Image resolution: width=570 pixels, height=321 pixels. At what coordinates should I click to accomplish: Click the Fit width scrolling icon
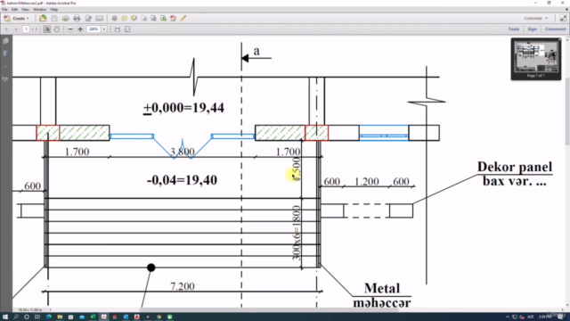pos(118,29)
